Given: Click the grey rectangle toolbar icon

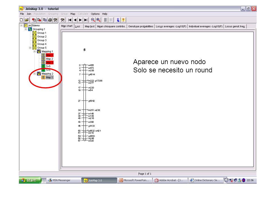Looking at the screenshot, I should [105, 20].
